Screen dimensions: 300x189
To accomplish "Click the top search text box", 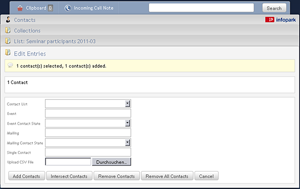I will pyautogui.click(x=201, y=8).
